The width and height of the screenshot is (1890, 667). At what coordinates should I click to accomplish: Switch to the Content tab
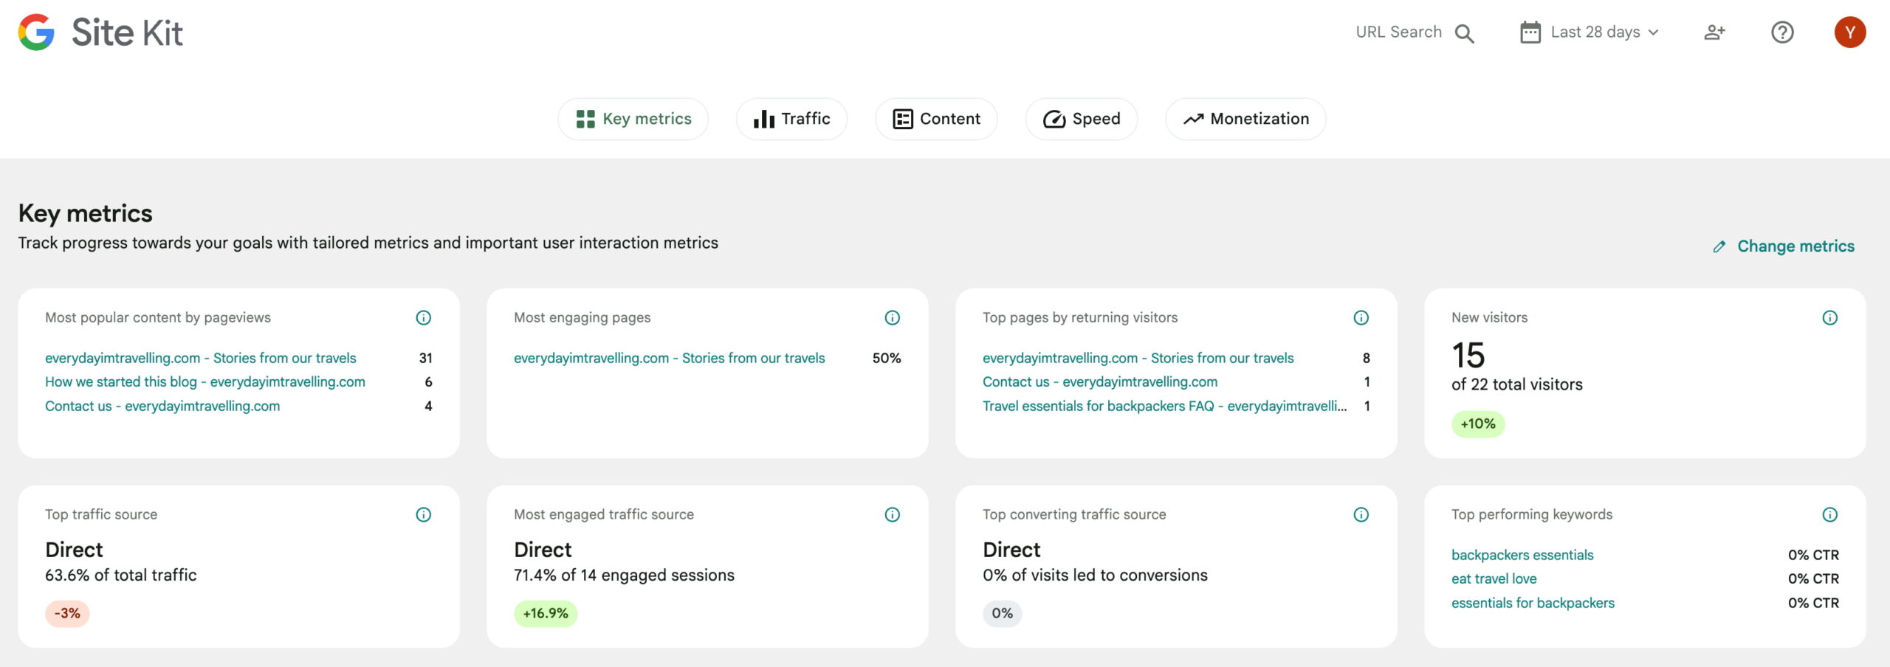click(936, 119)
